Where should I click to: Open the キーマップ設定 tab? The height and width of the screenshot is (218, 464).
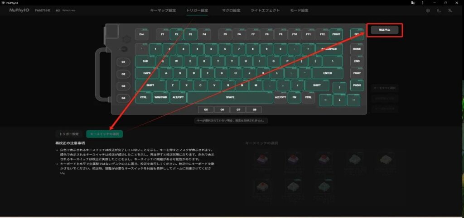[163, 10]
